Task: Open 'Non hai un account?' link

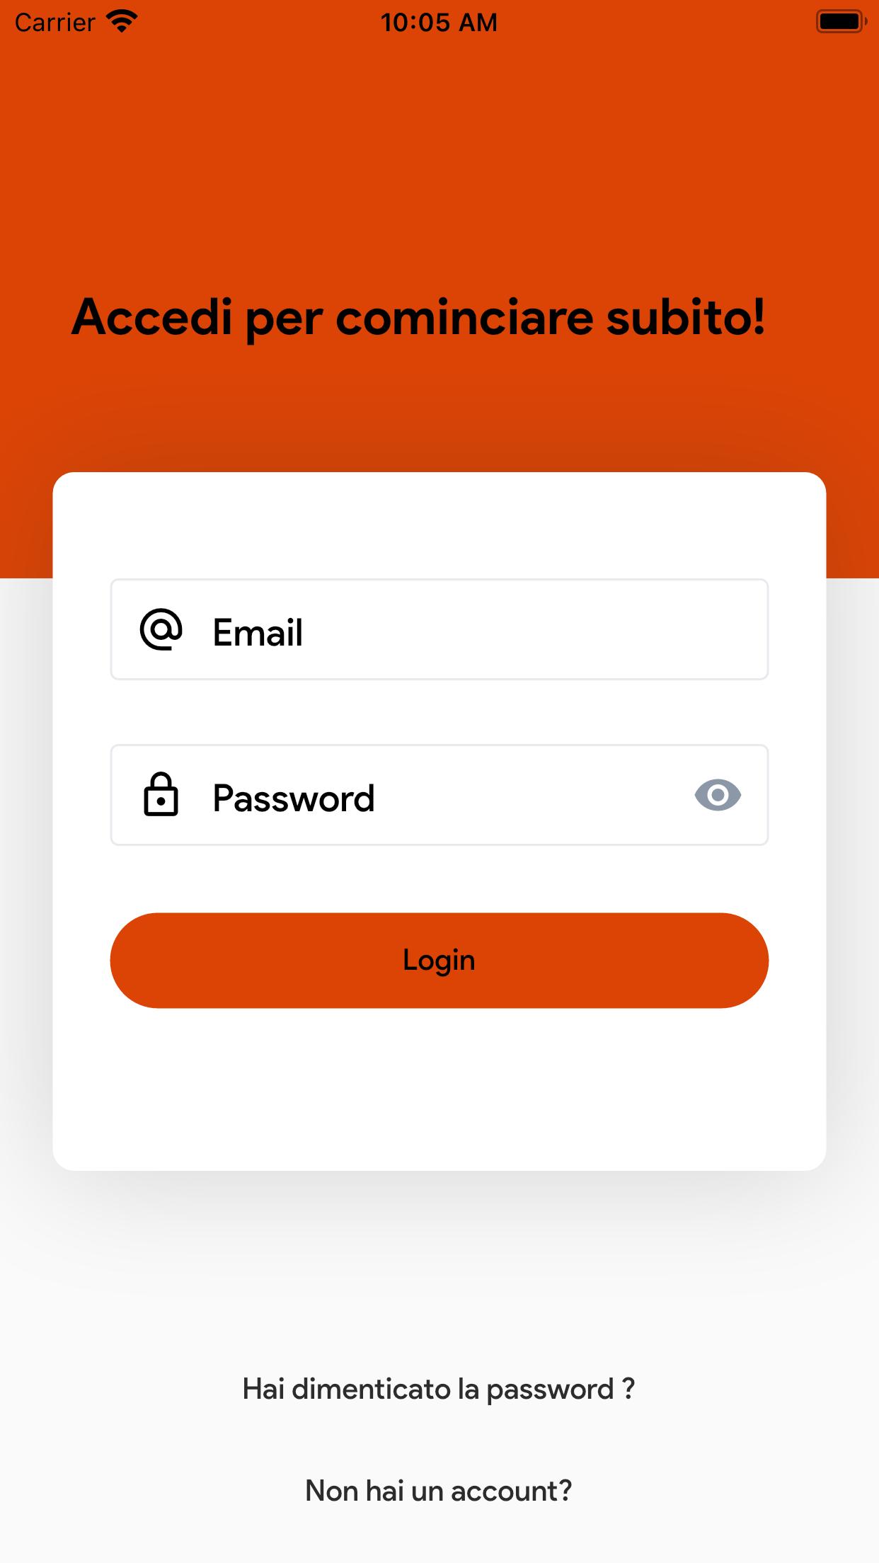Action: tap(439, 1491)
